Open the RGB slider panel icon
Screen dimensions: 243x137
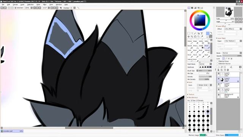pyautogui.click(x=192, y=8)
